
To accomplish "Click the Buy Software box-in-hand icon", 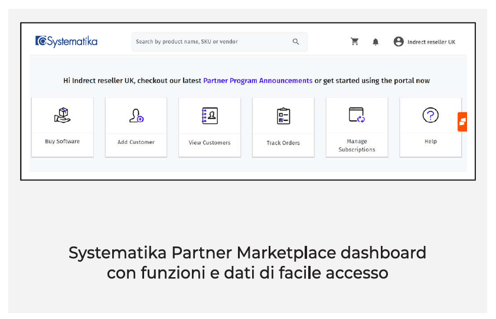I will pyautogui.click(x=62, y=115).
